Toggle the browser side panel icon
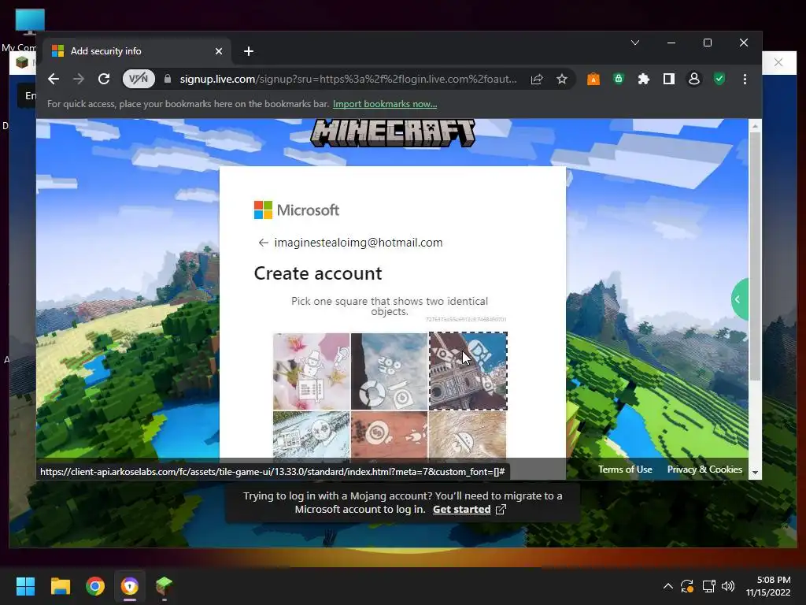806x605 pixels. 669,80
